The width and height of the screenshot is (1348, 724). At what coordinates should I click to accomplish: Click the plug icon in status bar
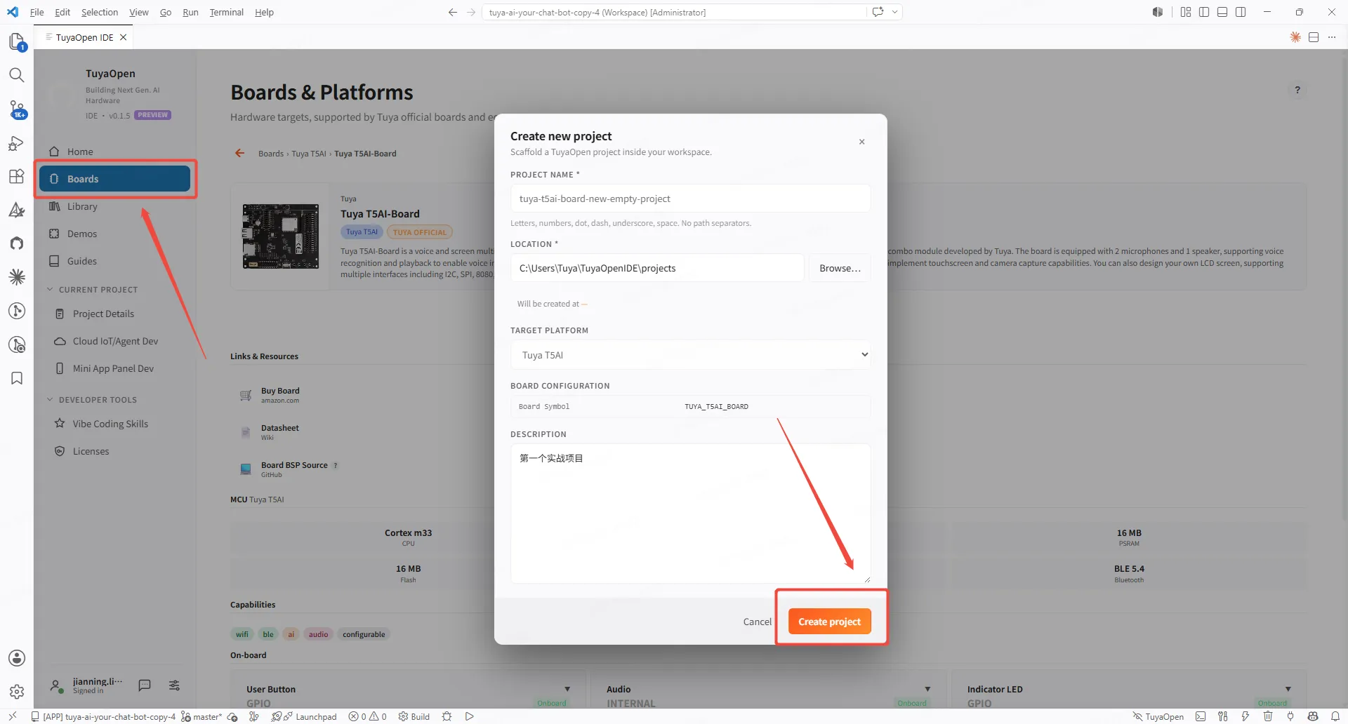click(x=1290, y=716)
